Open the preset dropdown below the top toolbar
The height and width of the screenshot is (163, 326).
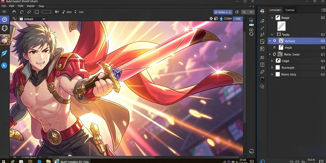tap(33, 19)
